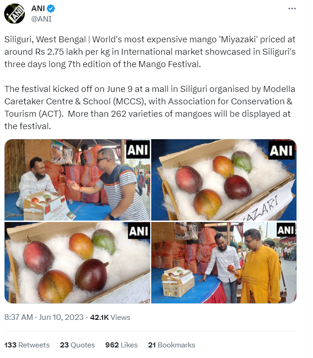This screenshot has height=358, width=313.
Task: Show the 23 Quotes list
Action: click(x=77, y=345)
